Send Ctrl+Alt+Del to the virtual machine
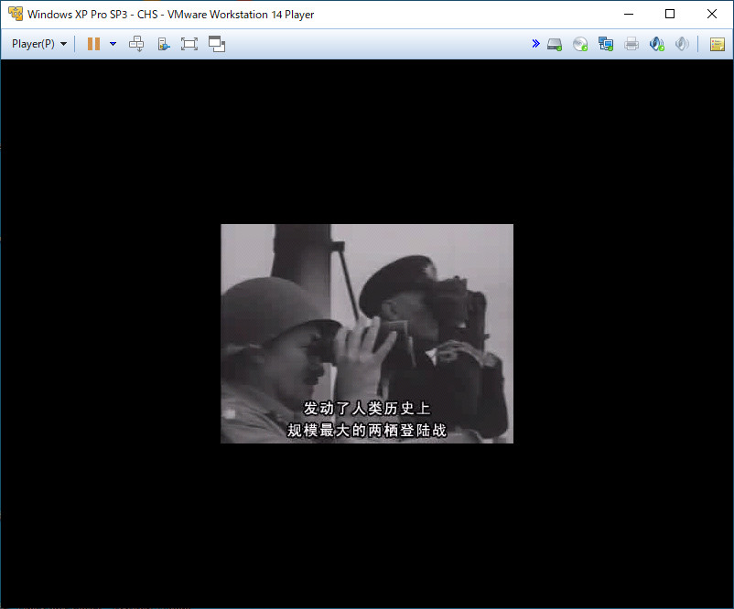 (136, 44)
